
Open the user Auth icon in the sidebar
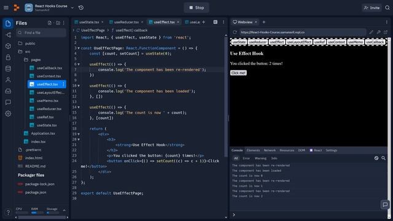point(8,80)
